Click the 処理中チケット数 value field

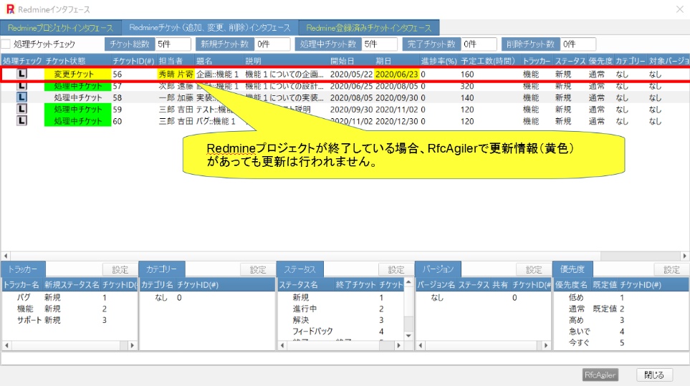click(x=379, y=44)
